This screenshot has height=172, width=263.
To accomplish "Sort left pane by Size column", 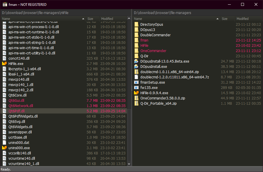I will (x=92, y=19).
